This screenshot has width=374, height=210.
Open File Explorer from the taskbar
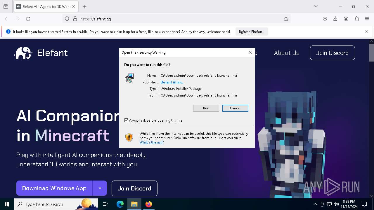tap(134, 204)
